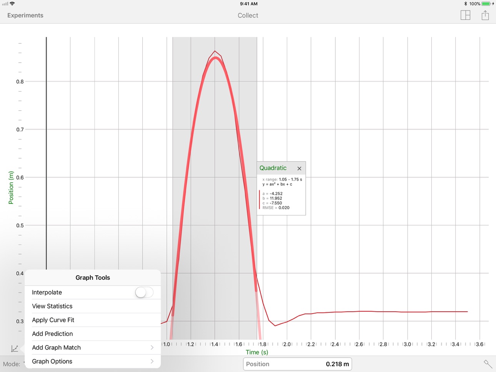Expand the Add Graph Match chevron
This screenshot has height=372, width=496.
152,348
